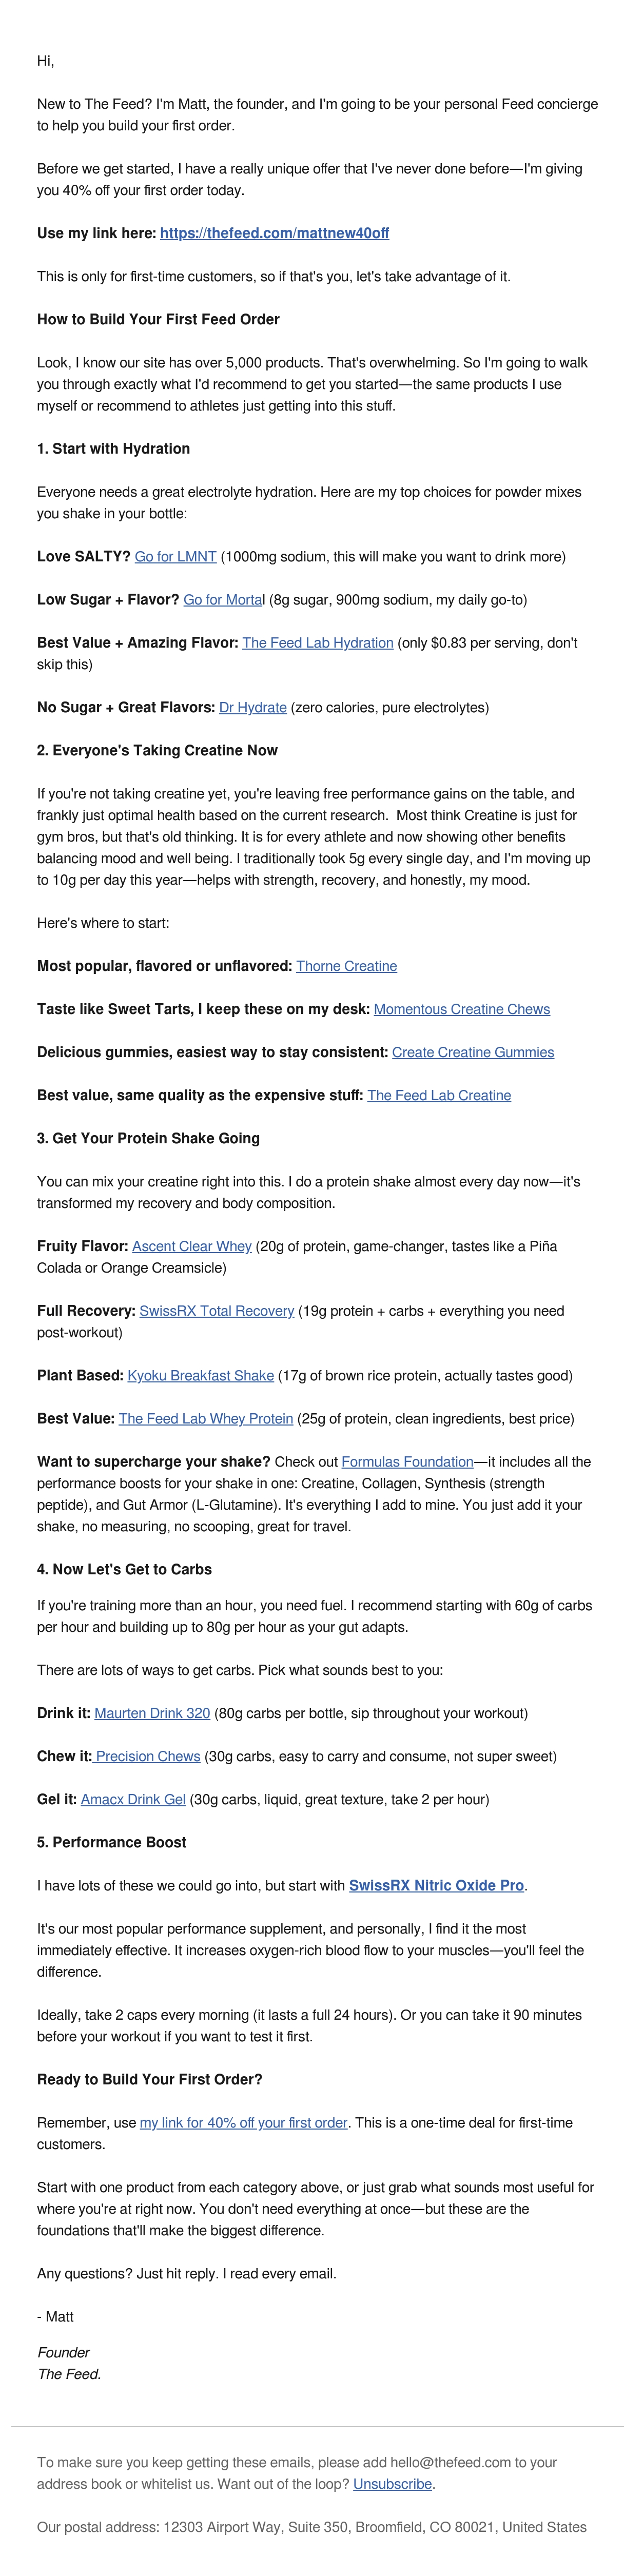Open The Feed Lab Creatine link
Screen dimensions: 624x2576
point(438,1095)
